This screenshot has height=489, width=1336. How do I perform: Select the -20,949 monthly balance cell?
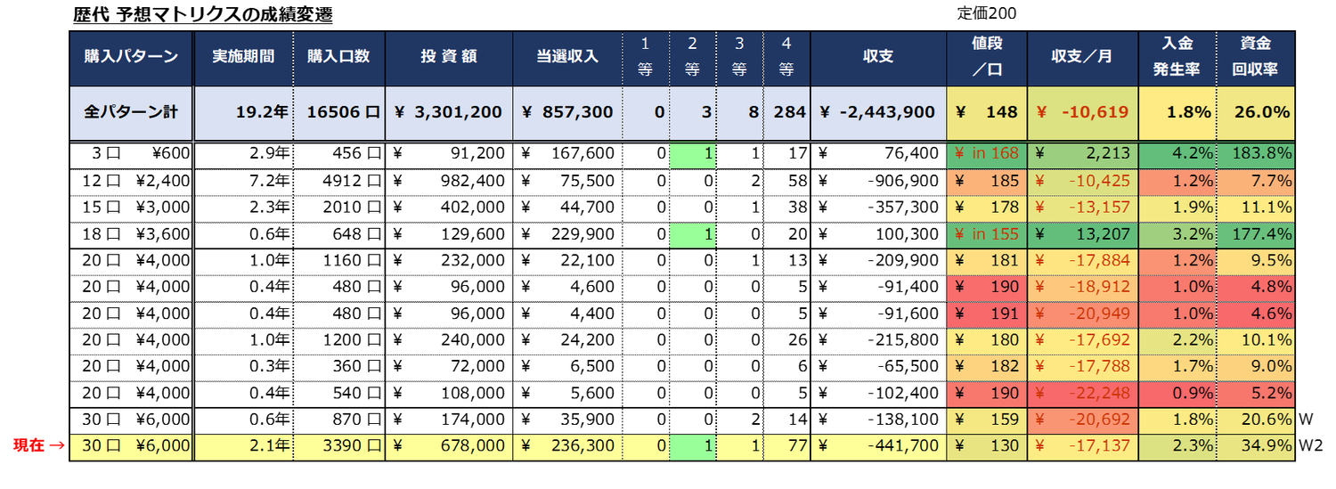tap(1082, 314)
